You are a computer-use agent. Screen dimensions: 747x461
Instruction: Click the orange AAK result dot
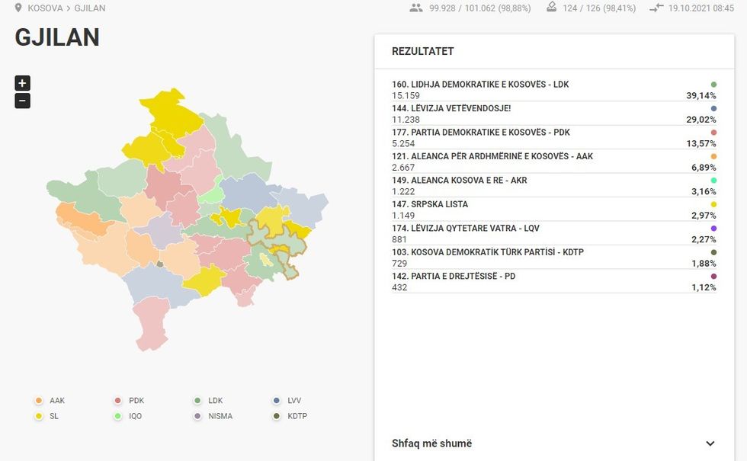click(712, 156)
